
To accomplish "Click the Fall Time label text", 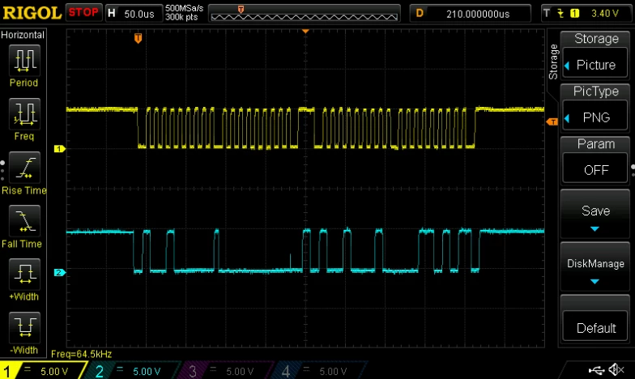I will coord(22,244).
